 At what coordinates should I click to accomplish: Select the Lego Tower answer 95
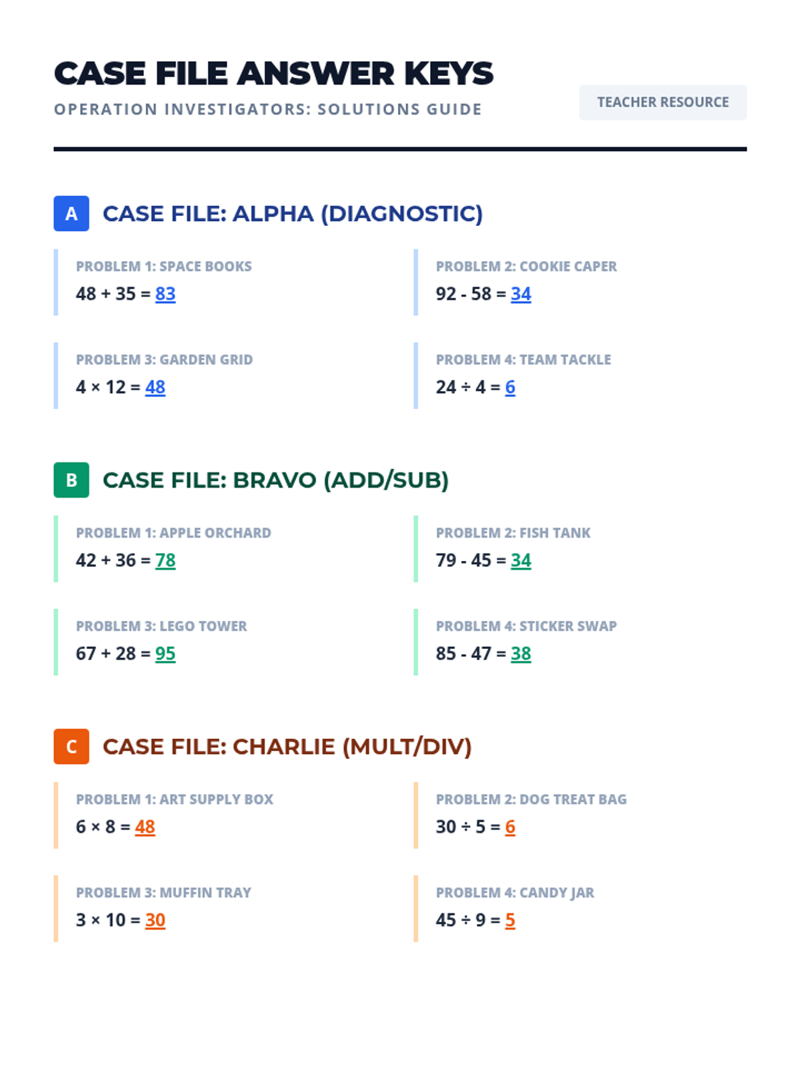point(165,654)
